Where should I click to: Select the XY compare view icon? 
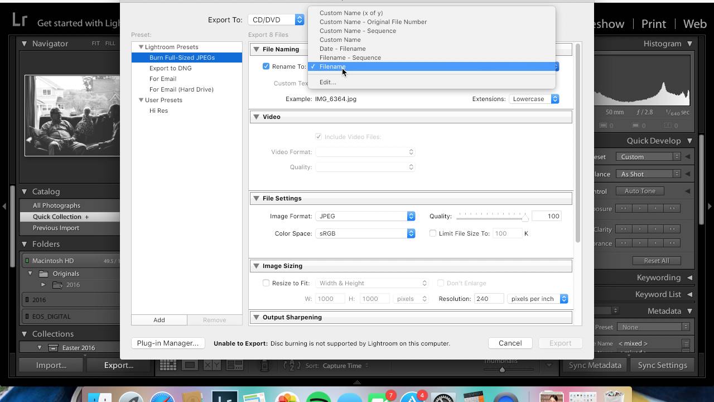point(211,365)
